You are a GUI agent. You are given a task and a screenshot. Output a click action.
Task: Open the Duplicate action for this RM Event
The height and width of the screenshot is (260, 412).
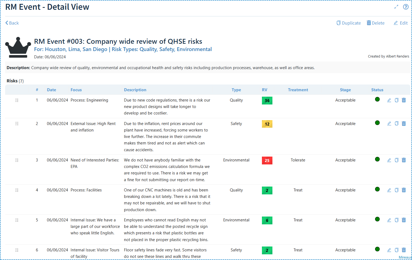[349, 23]
